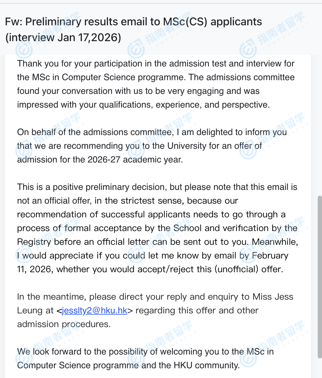This screenshot has width=322, height=378.
Task: Click the email subject starting "Fw: Preliminary results"
Action: pos(134,22)
